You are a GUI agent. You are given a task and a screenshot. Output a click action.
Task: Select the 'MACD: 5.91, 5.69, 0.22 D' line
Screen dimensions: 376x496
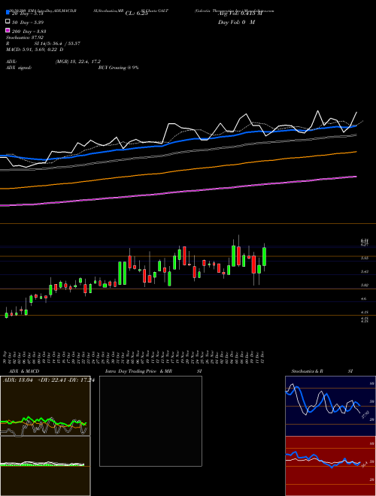[35, 50]
